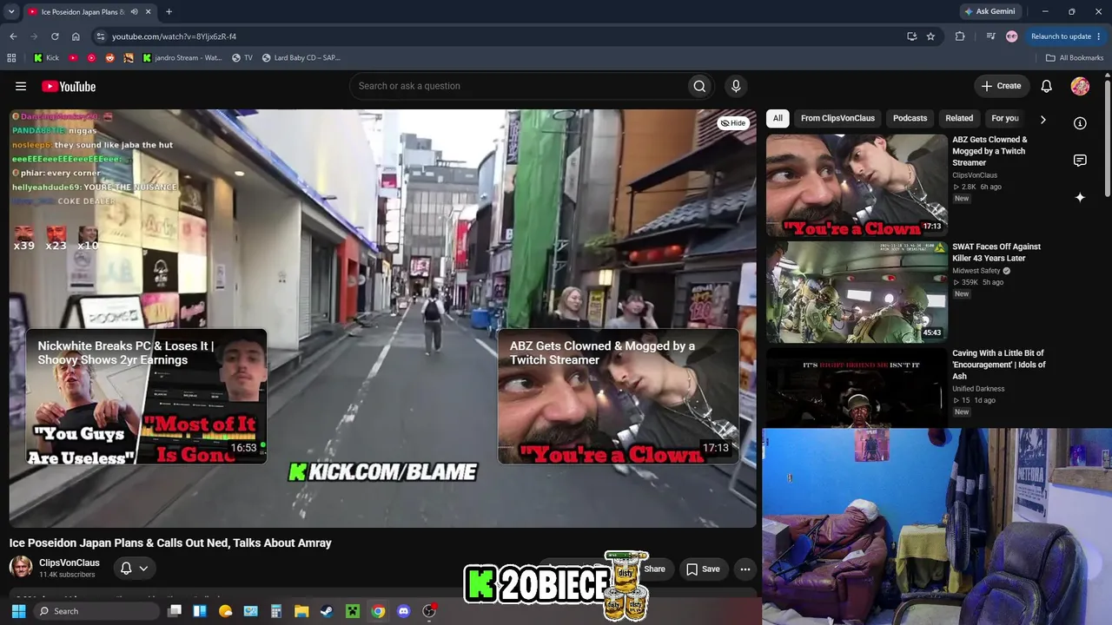Open YouTube notifications bell in the header

(1047, 86)
